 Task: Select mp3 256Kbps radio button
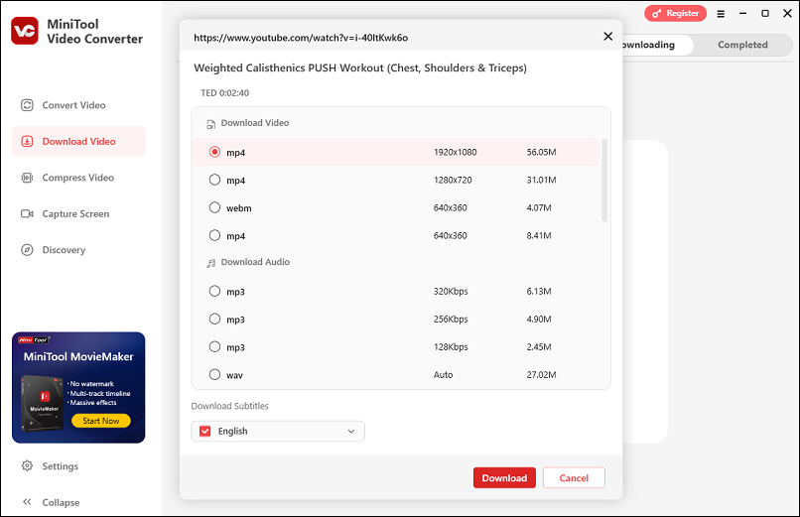pyautogui.click(x=214, y=320)
